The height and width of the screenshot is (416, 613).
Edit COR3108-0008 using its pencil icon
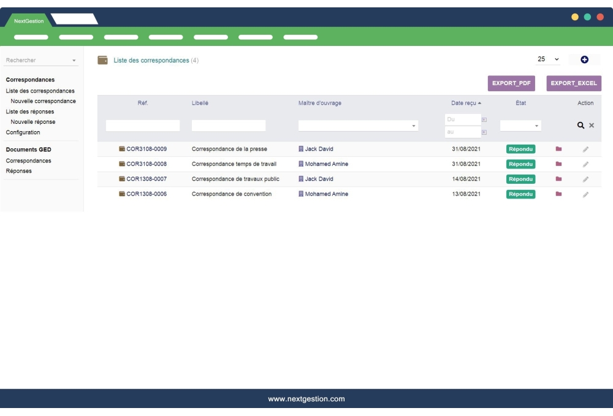point(585,164)
